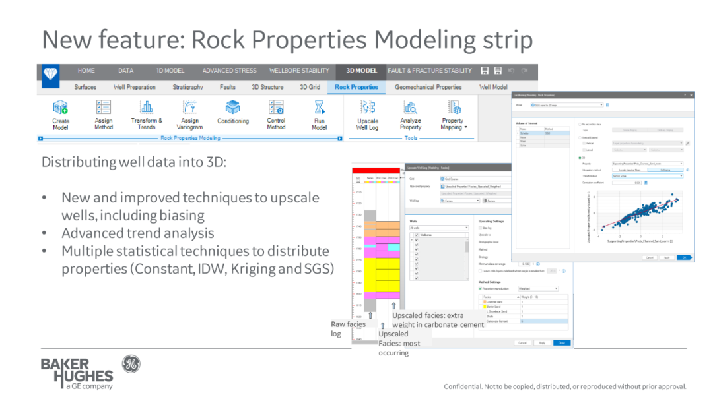The image size is (713, 401).
Task: Click the redo arrow in the title bar
Action: (524, 71)
